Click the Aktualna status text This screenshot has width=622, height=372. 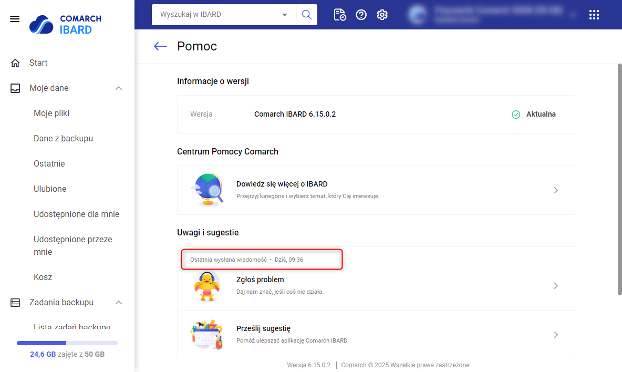point(541,114)
